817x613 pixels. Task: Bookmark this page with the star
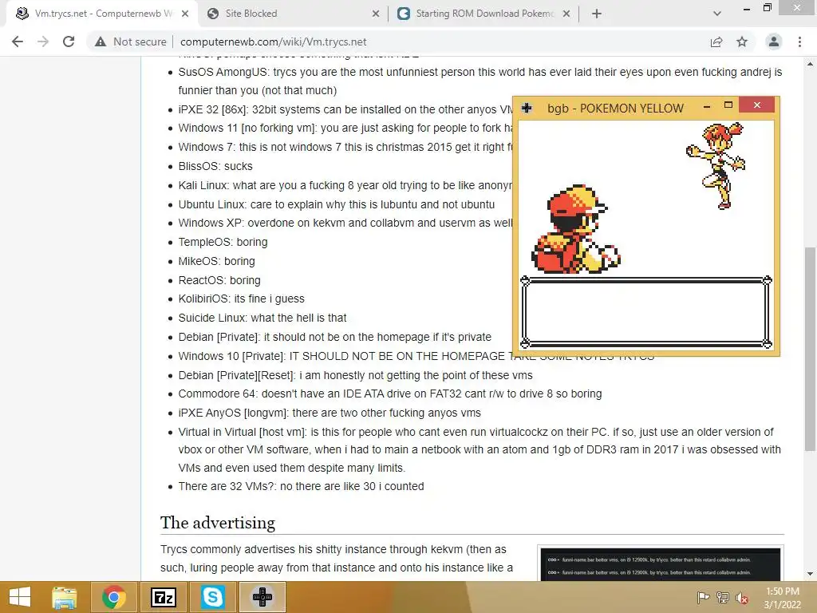point(742,42)
